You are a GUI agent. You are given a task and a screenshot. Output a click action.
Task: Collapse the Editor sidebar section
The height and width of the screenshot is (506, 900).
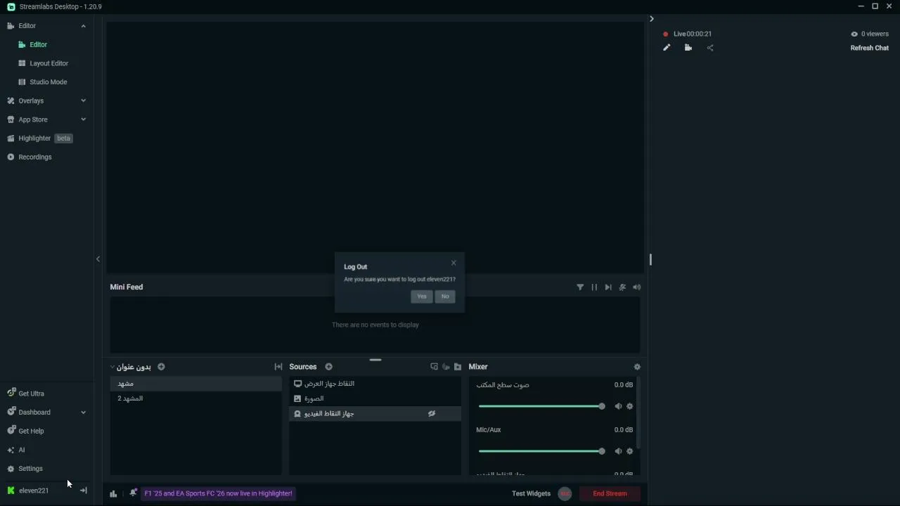(83, 26)
